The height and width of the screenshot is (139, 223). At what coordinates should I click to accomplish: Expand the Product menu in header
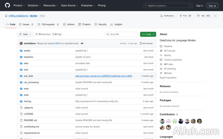19,5
